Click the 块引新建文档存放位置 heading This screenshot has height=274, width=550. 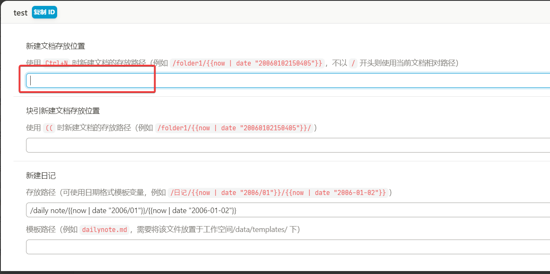click(63, 111)
